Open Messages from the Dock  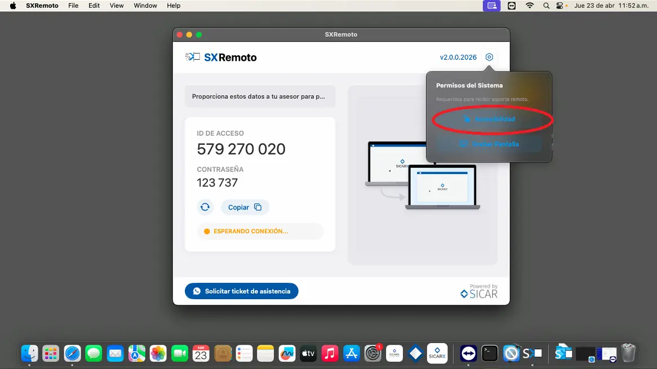(x=94, y=353)
